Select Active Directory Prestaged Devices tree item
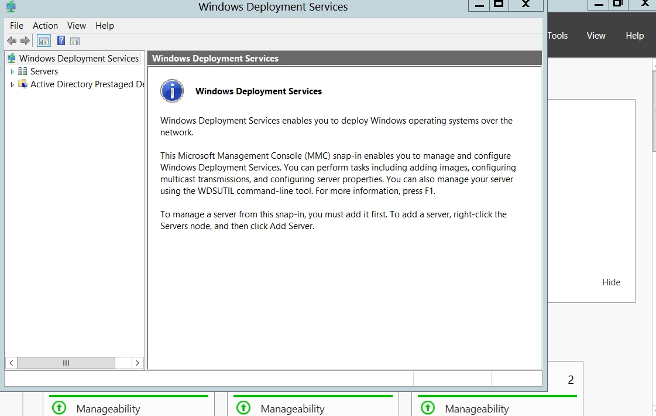656x416 pixels. pyautogui.click(x=87, y=84)
